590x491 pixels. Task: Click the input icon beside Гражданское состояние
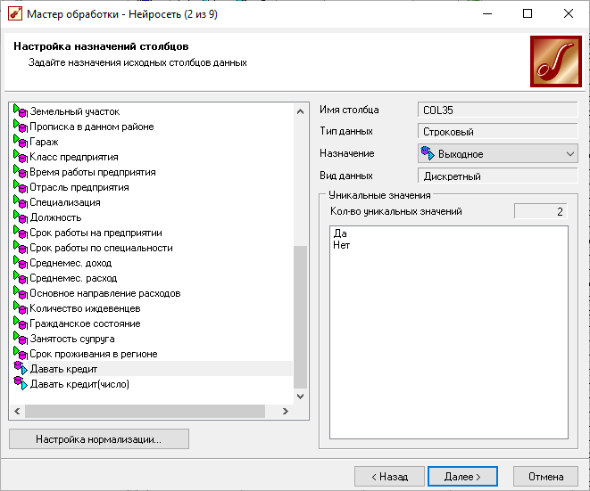tap(21, 323)
